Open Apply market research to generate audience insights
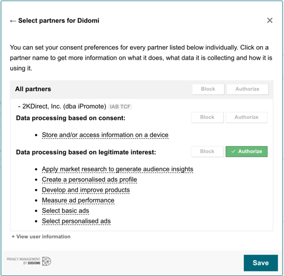Viewport: 284px width, 276px height. pyautogui.click(x=118, y=169)
